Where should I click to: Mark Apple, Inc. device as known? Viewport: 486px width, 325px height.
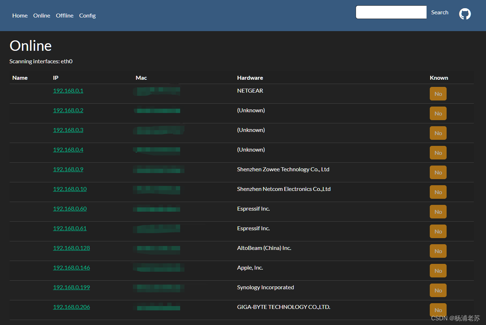[x=438, y=271]
